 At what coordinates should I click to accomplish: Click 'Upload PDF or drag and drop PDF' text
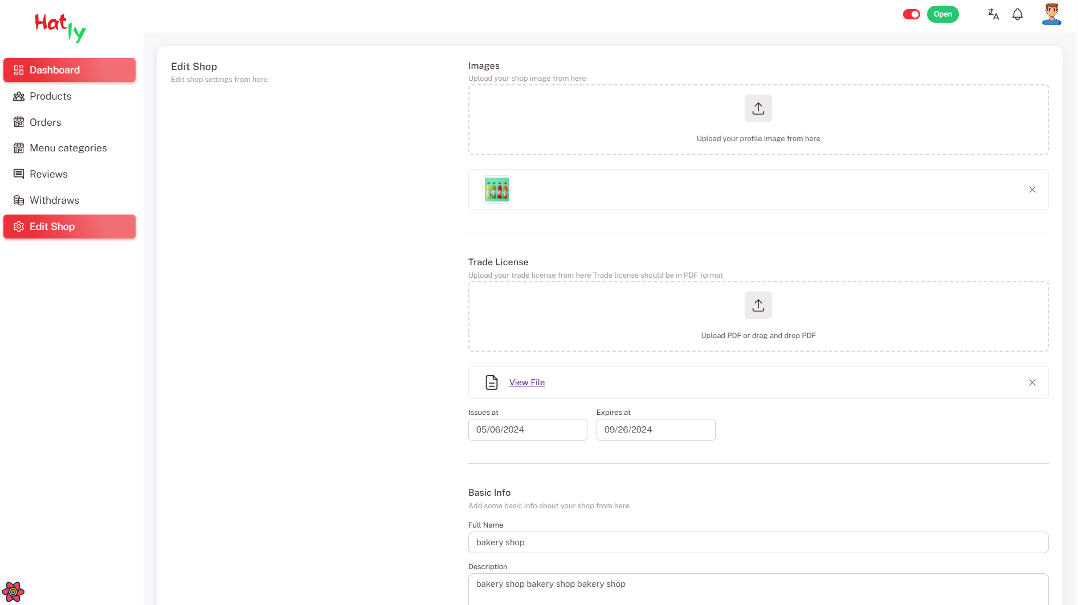[758, 336]
